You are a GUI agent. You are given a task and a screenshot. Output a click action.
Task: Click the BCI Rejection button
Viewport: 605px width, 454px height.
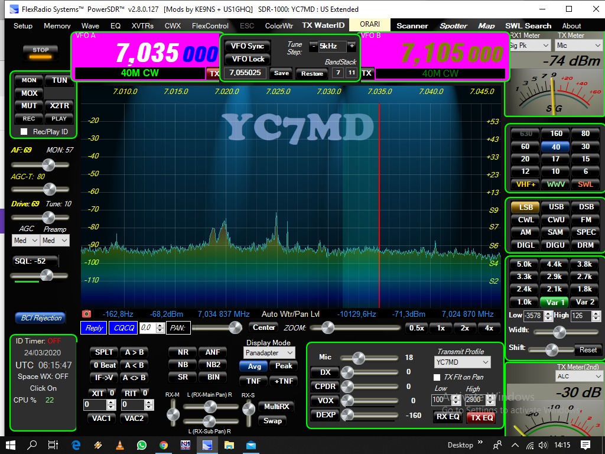[x=41, y=317]
